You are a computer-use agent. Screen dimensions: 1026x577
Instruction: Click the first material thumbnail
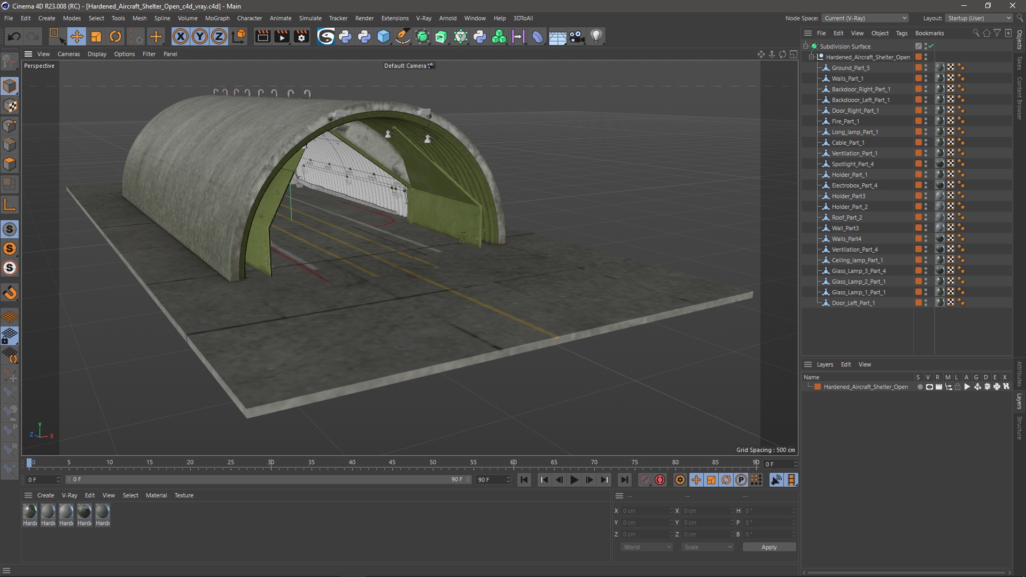point(30,512)
